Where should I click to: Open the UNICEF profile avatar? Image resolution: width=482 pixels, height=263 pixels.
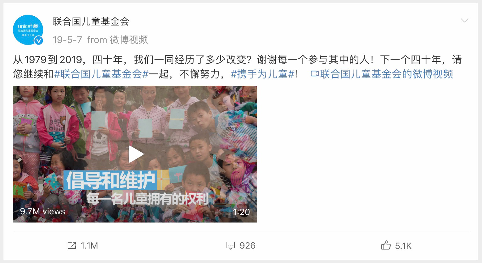28,30
